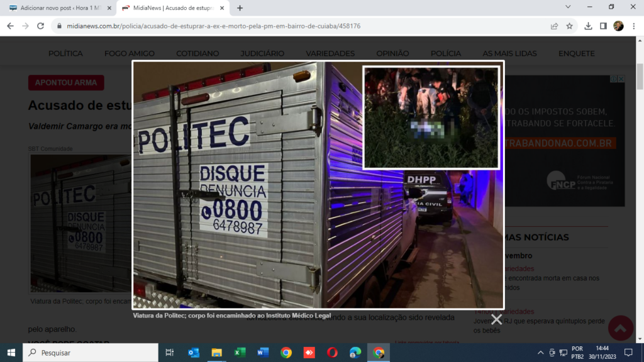644x362 pixels.
Task: Open the red AnyDesk-style taskbar icon
Action: point(309,353)
